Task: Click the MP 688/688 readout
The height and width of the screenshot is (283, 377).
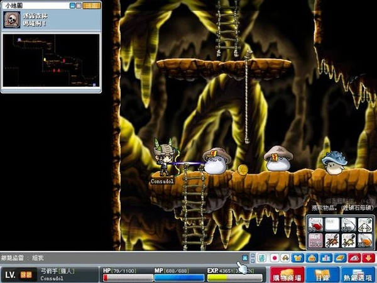Action: coord(176,271)
